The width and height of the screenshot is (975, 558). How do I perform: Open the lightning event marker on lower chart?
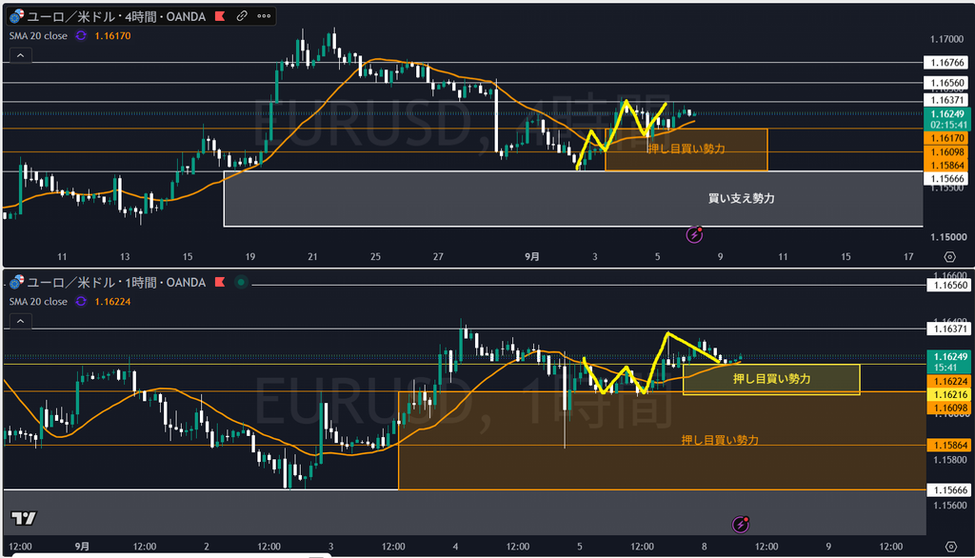coord(740,525)
